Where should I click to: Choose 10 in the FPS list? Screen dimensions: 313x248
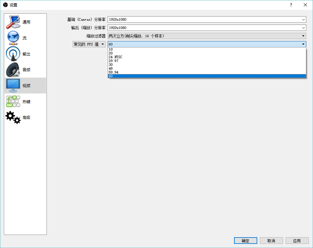coord(111,49)
